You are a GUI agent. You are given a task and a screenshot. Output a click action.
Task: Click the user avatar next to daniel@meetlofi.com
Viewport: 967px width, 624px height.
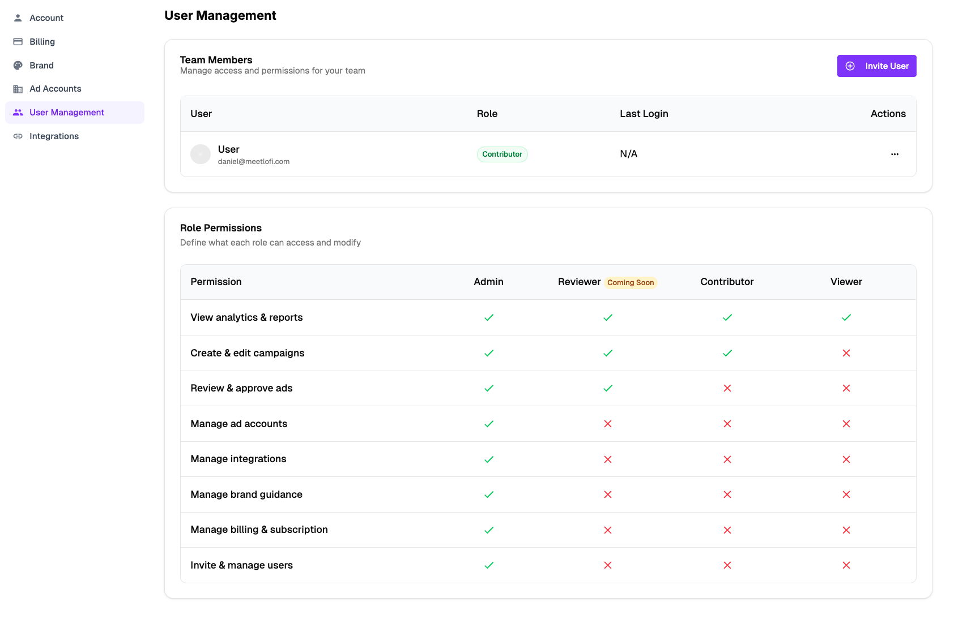pos(201,154)
